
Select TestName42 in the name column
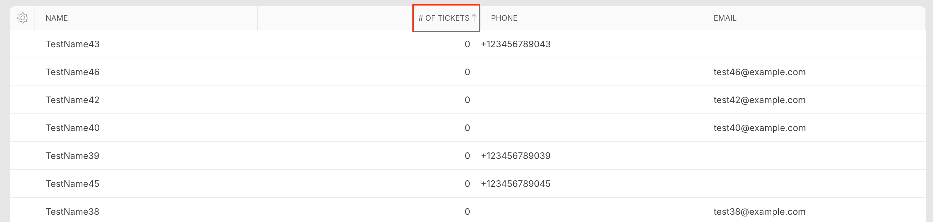pos(72,100)
